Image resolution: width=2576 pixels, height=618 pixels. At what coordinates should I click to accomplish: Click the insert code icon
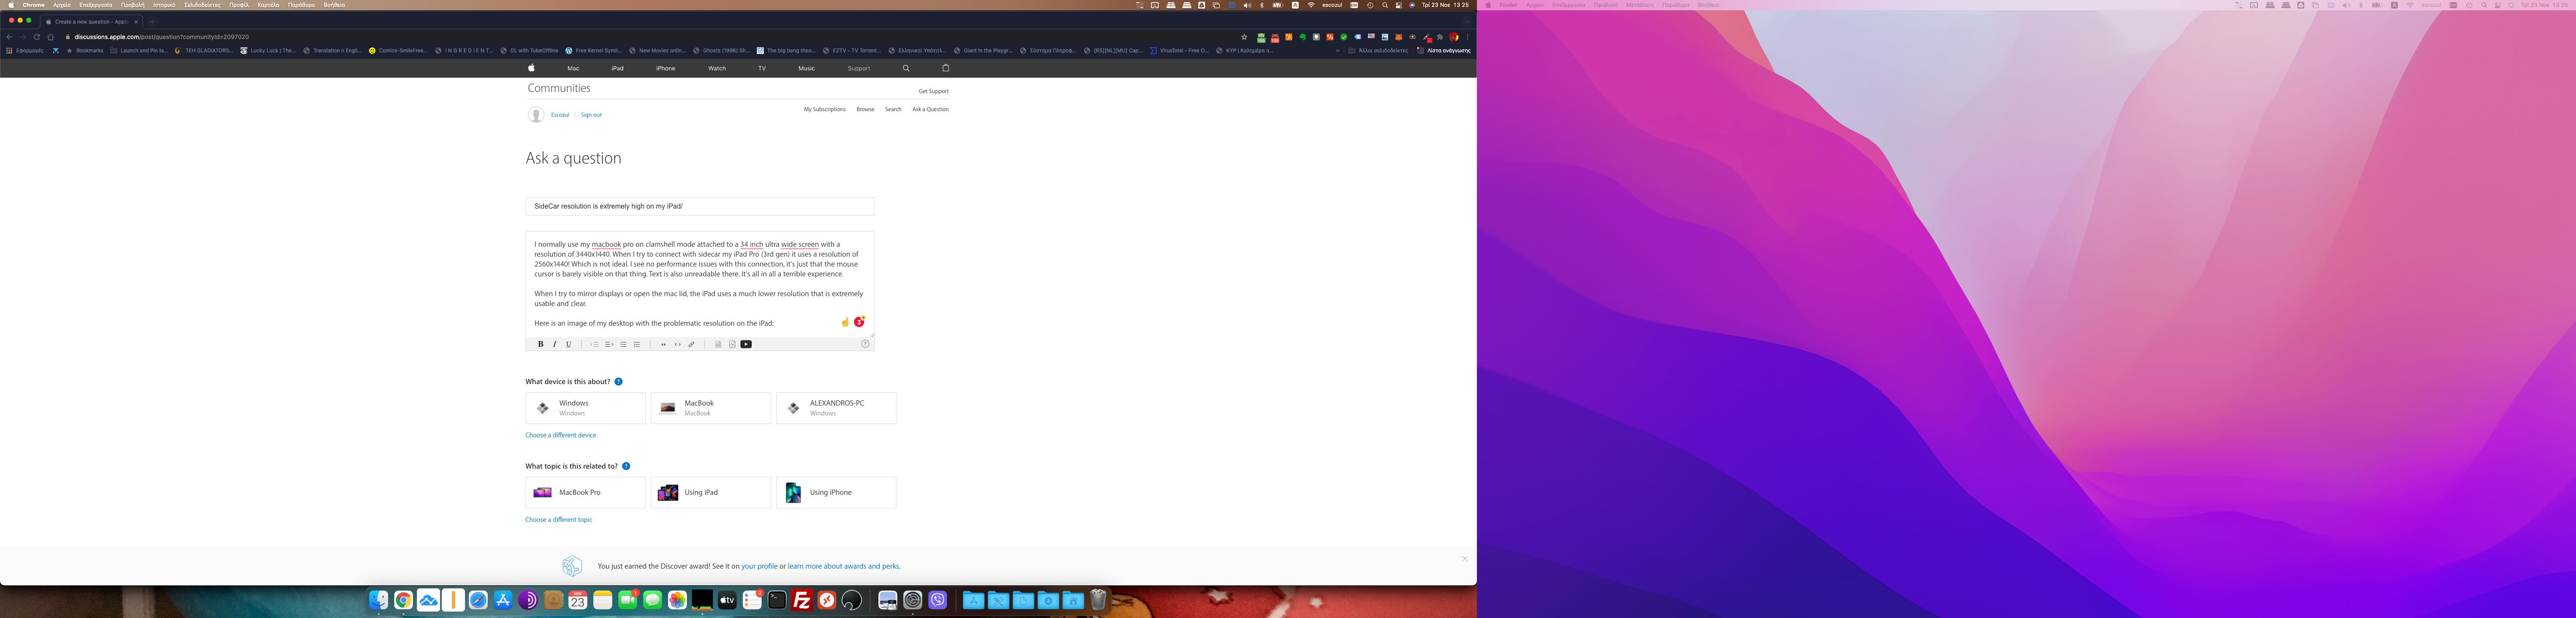(x=677, y=344)
